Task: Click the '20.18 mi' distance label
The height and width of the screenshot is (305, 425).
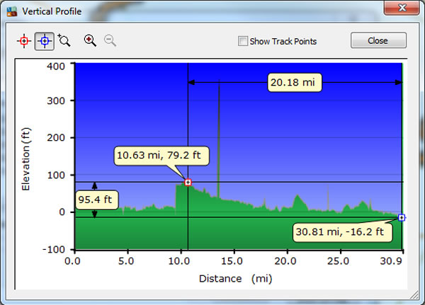Action: (x=295, y=82)
